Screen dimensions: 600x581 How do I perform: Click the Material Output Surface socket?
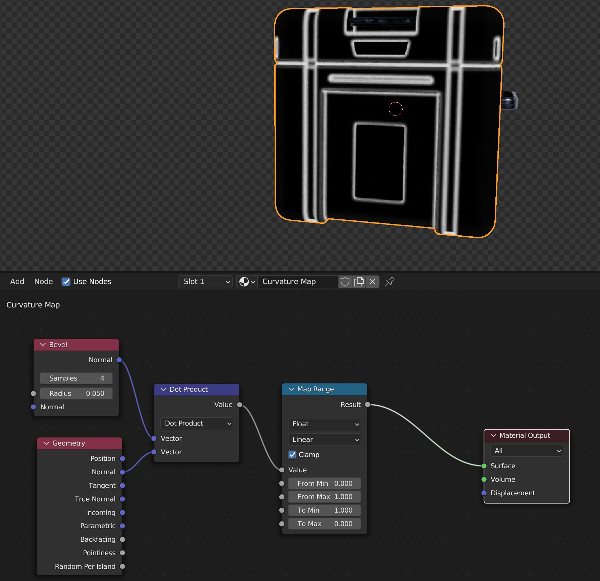[x=484, y=466]
